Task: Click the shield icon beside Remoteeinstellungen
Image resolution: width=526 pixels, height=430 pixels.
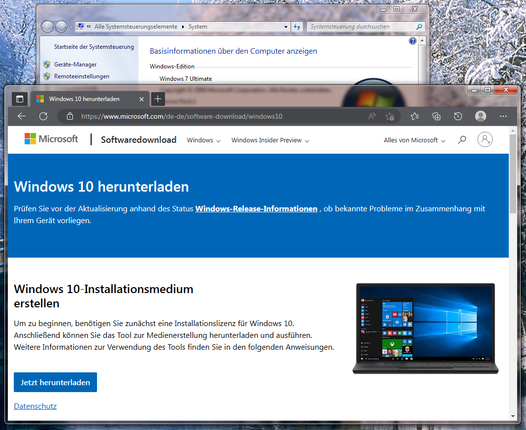Action: pyautogui.click(x=47, y=76)
